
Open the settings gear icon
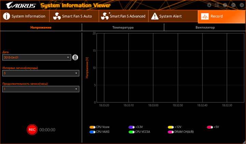pos(209,5)
